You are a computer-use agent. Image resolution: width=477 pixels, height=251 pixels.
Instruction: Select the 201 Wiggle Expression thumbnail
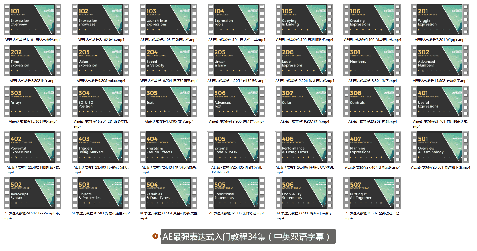[x=440, y=20]
